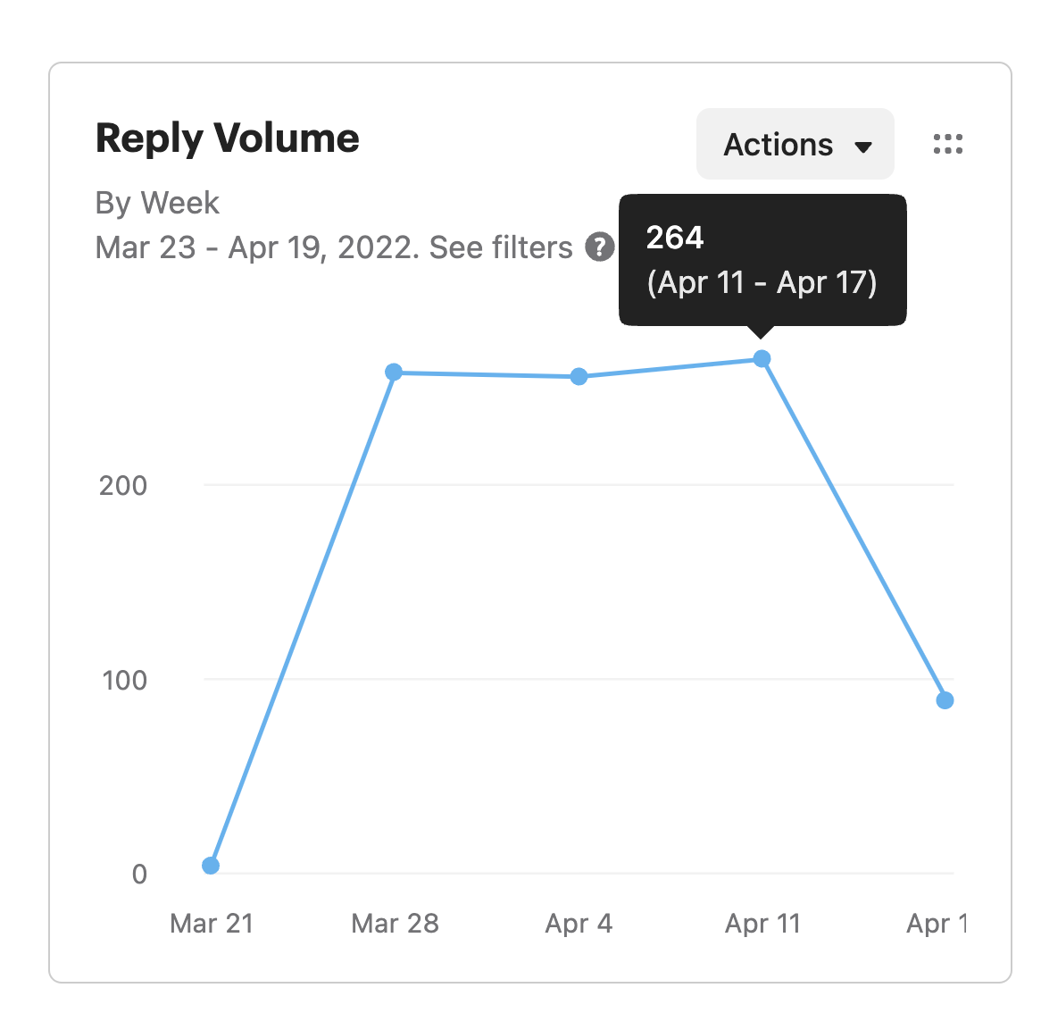Select the last data point near 90
The image size is (1041, 1013).
(x=945, y=700)
